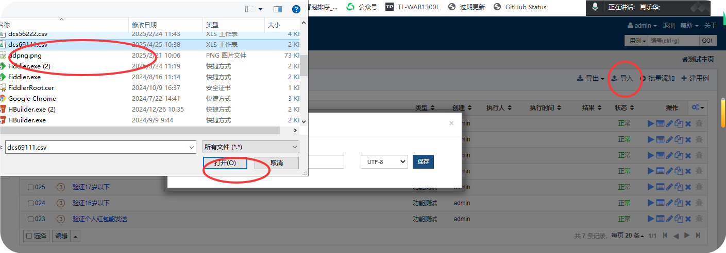Open the column settings gear dropdown
This screenshot has height=253, width=726.
coord(698,107)
